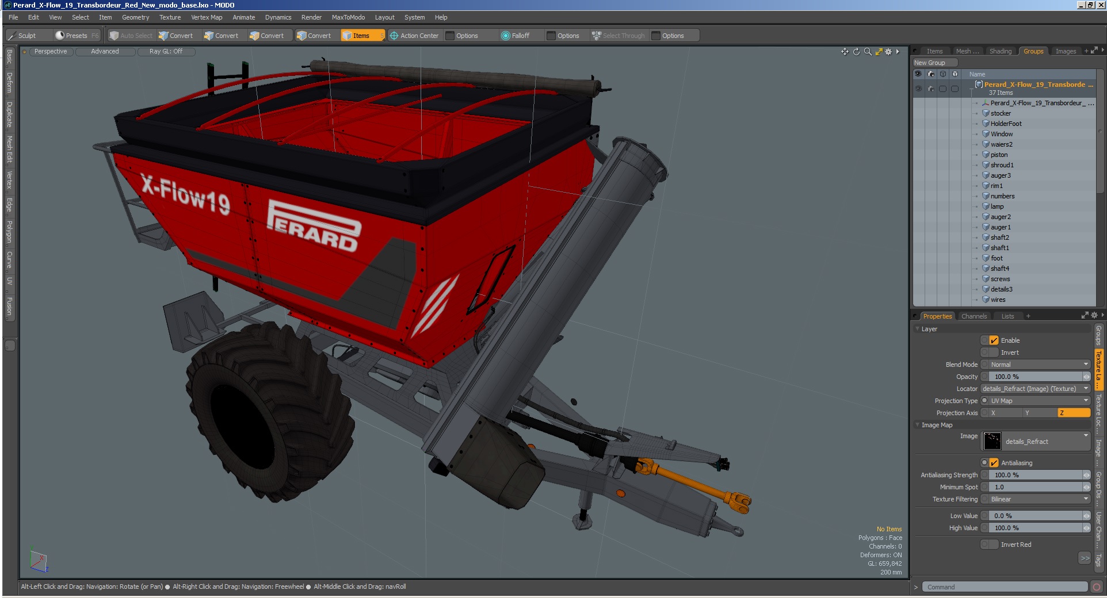Image resolution: width=1107 pixels, height=598 pixels.
Task: Open the MaxToModo menu
Action: coord(348,17)
